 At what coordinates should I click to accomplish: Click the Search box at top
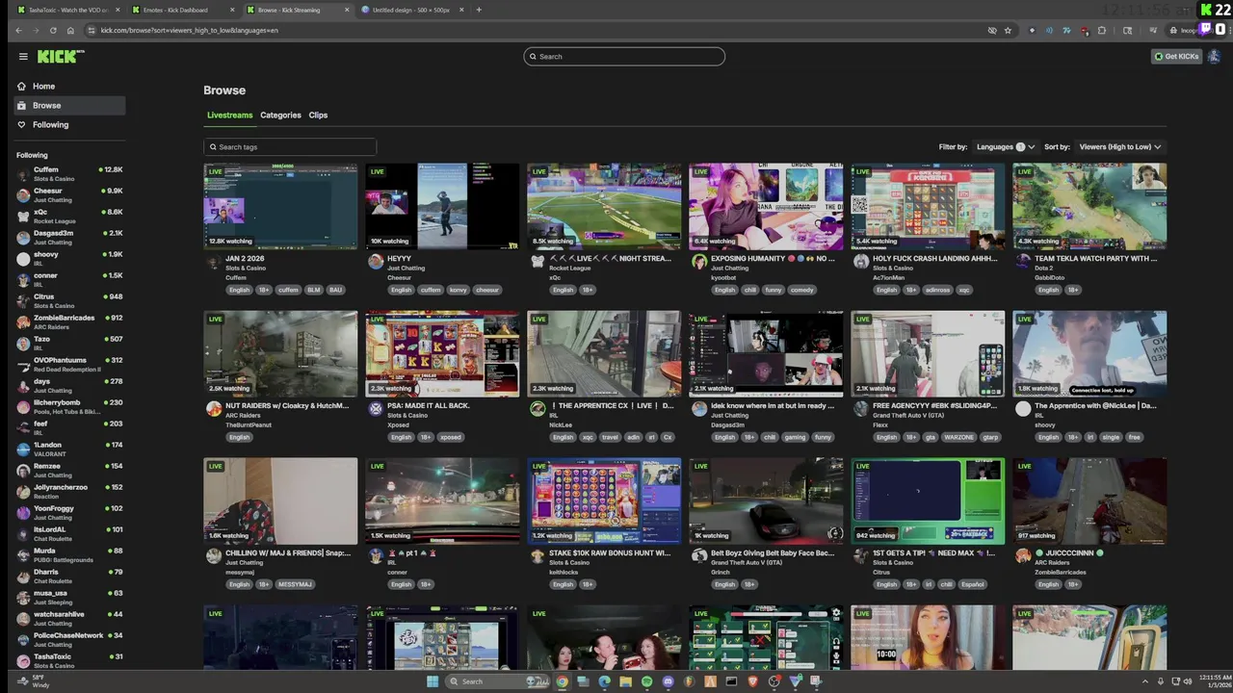click(624, 57)
